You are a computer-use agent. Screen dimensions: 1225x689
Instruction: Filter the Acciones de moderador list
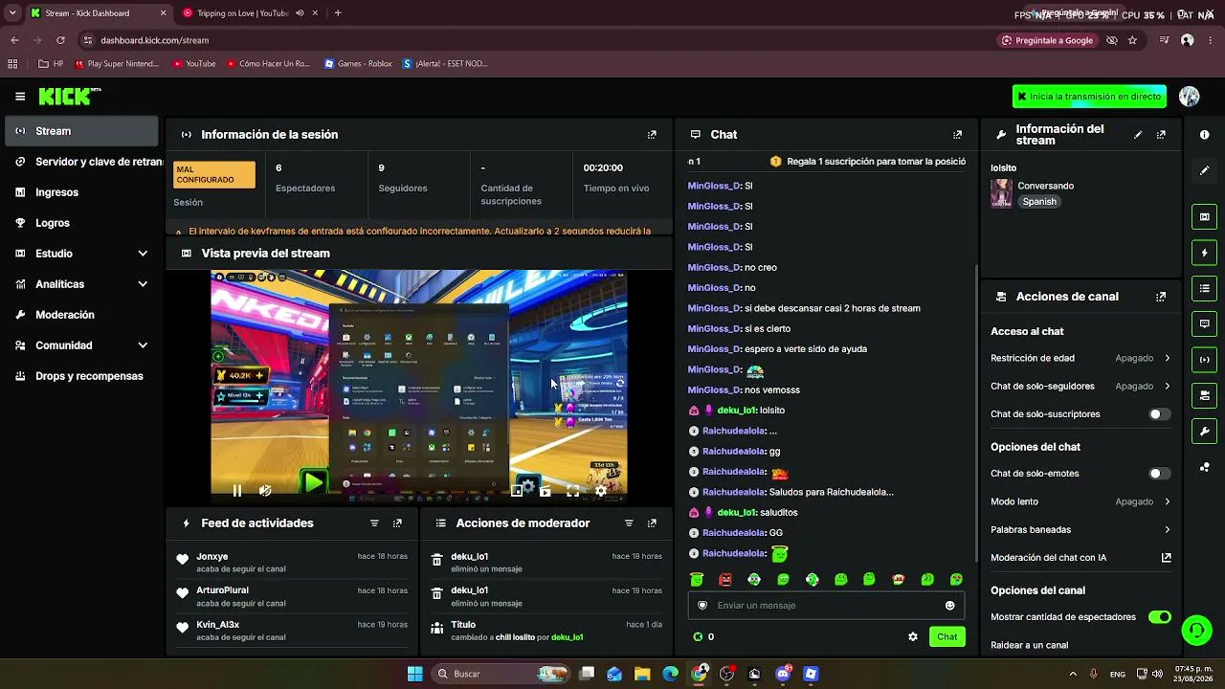point(629,523)
